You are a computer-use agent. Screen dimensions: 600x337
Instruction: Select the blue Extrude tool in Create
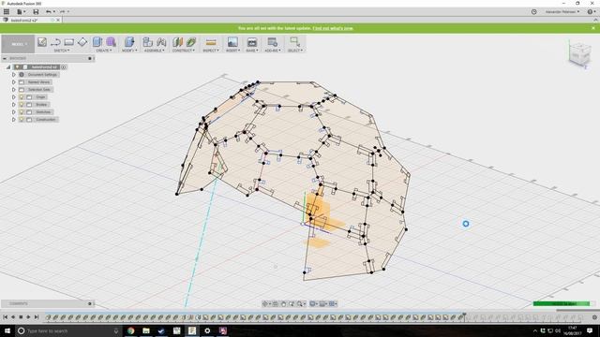[97, 42]
